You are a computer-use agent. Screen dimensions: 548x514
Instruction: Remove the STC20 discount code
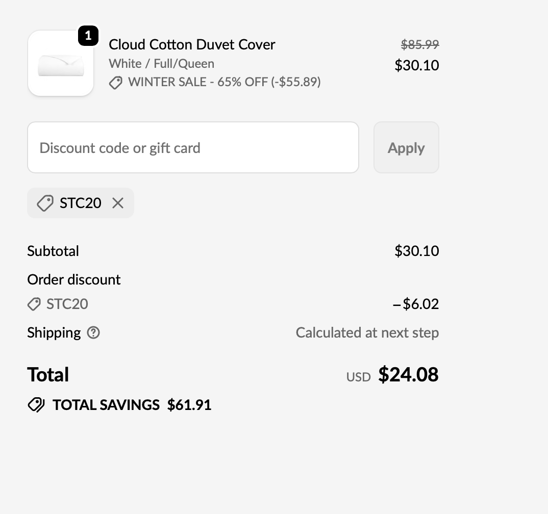(118, 203)
